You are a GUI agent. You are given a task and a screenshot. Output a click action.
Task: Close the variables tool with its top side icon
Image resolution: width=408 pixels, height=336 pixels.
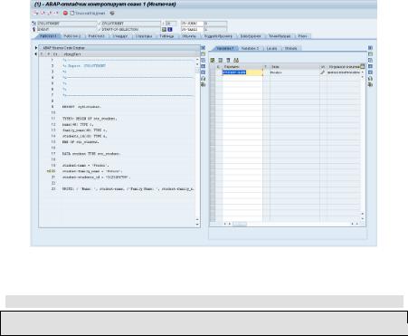pyautogui.click(x=370, y=48)
